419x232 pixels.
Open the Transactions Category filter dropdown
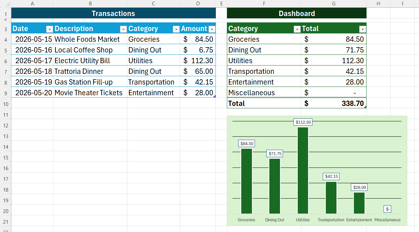click(176, 29)
